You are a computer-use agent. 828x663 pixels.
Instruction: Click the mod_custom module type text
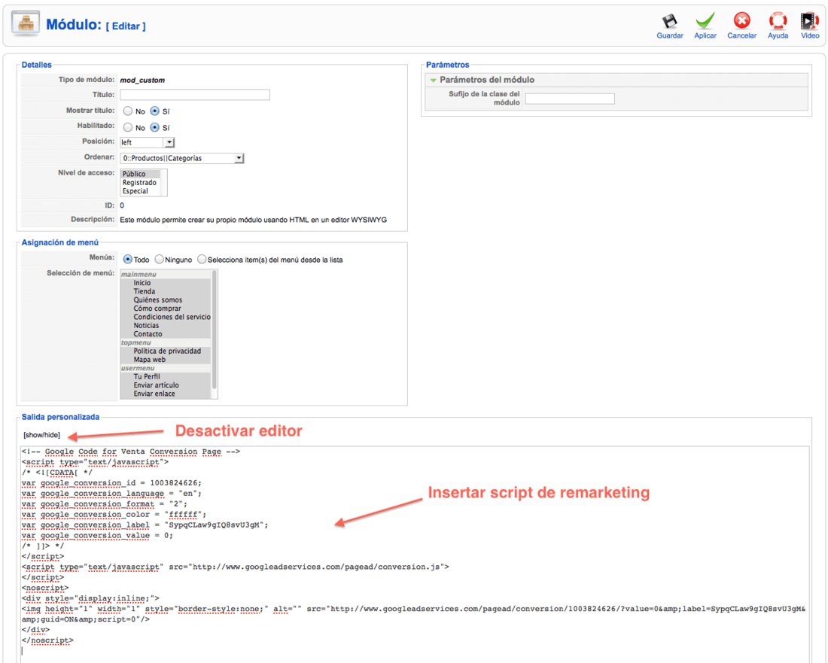click(142, 81)
